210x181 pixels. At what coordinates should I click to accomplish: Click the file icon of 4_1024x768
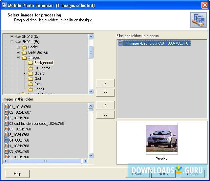(x=6, y=146)
